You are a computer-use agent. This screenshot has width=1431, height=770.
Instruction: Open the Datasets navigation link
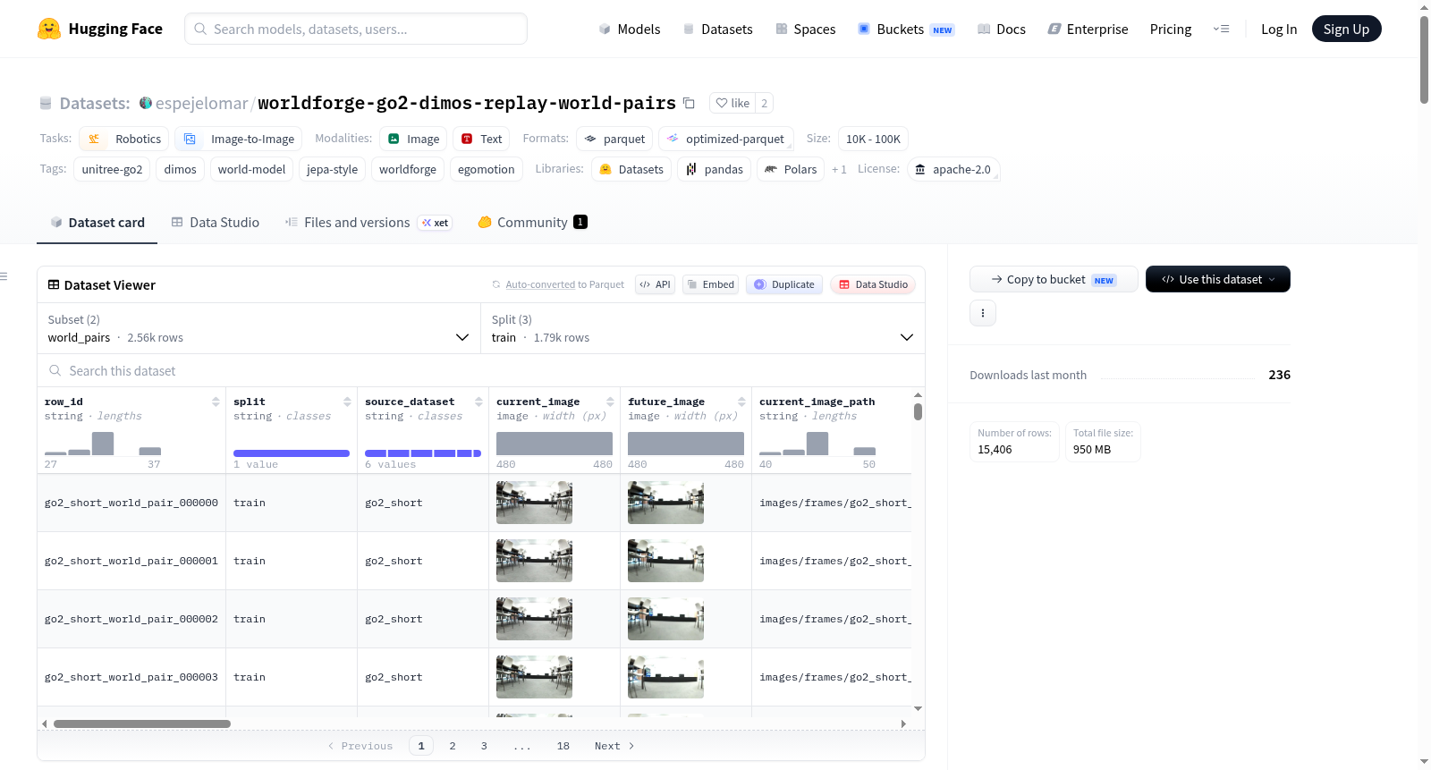pos(718,29)
